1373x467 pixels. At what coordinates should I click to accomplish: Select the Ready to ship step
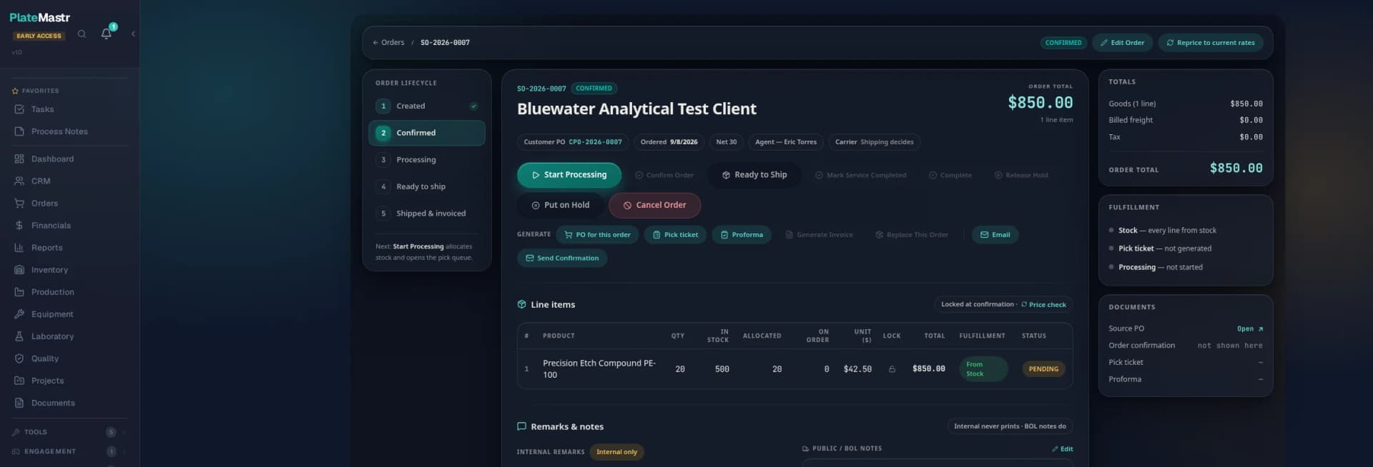427,186
